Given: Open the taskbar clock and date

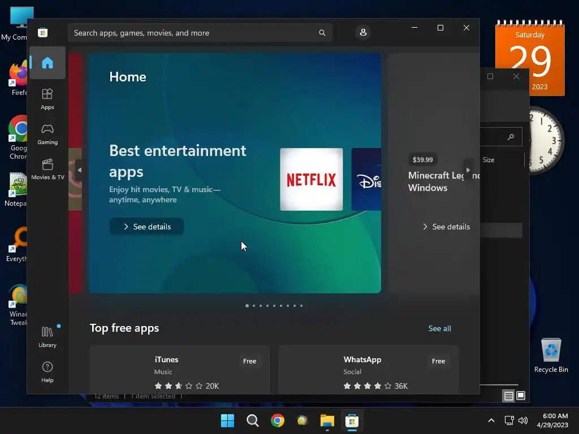Looking at the screenshot, I should pos(552,420).
